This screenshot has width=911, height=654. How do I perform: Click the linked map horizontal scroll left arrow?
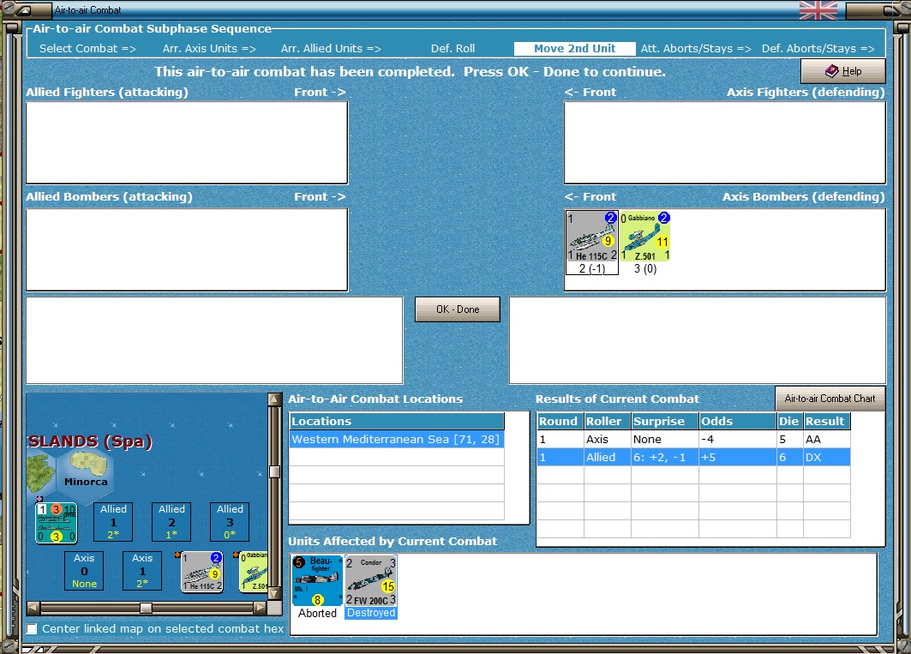[33, 608]
